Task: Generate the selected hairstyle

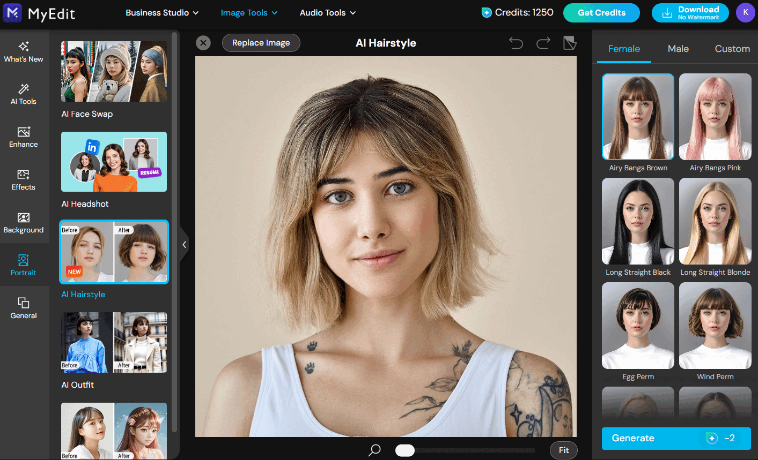Action: pos(676,438)
